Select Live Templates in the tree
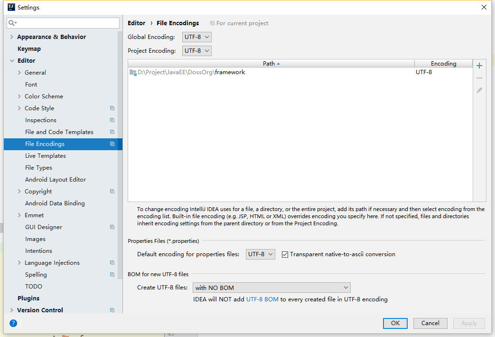This screenshot has width=495, height=337. pyautogui.click(x=46, y=156)
